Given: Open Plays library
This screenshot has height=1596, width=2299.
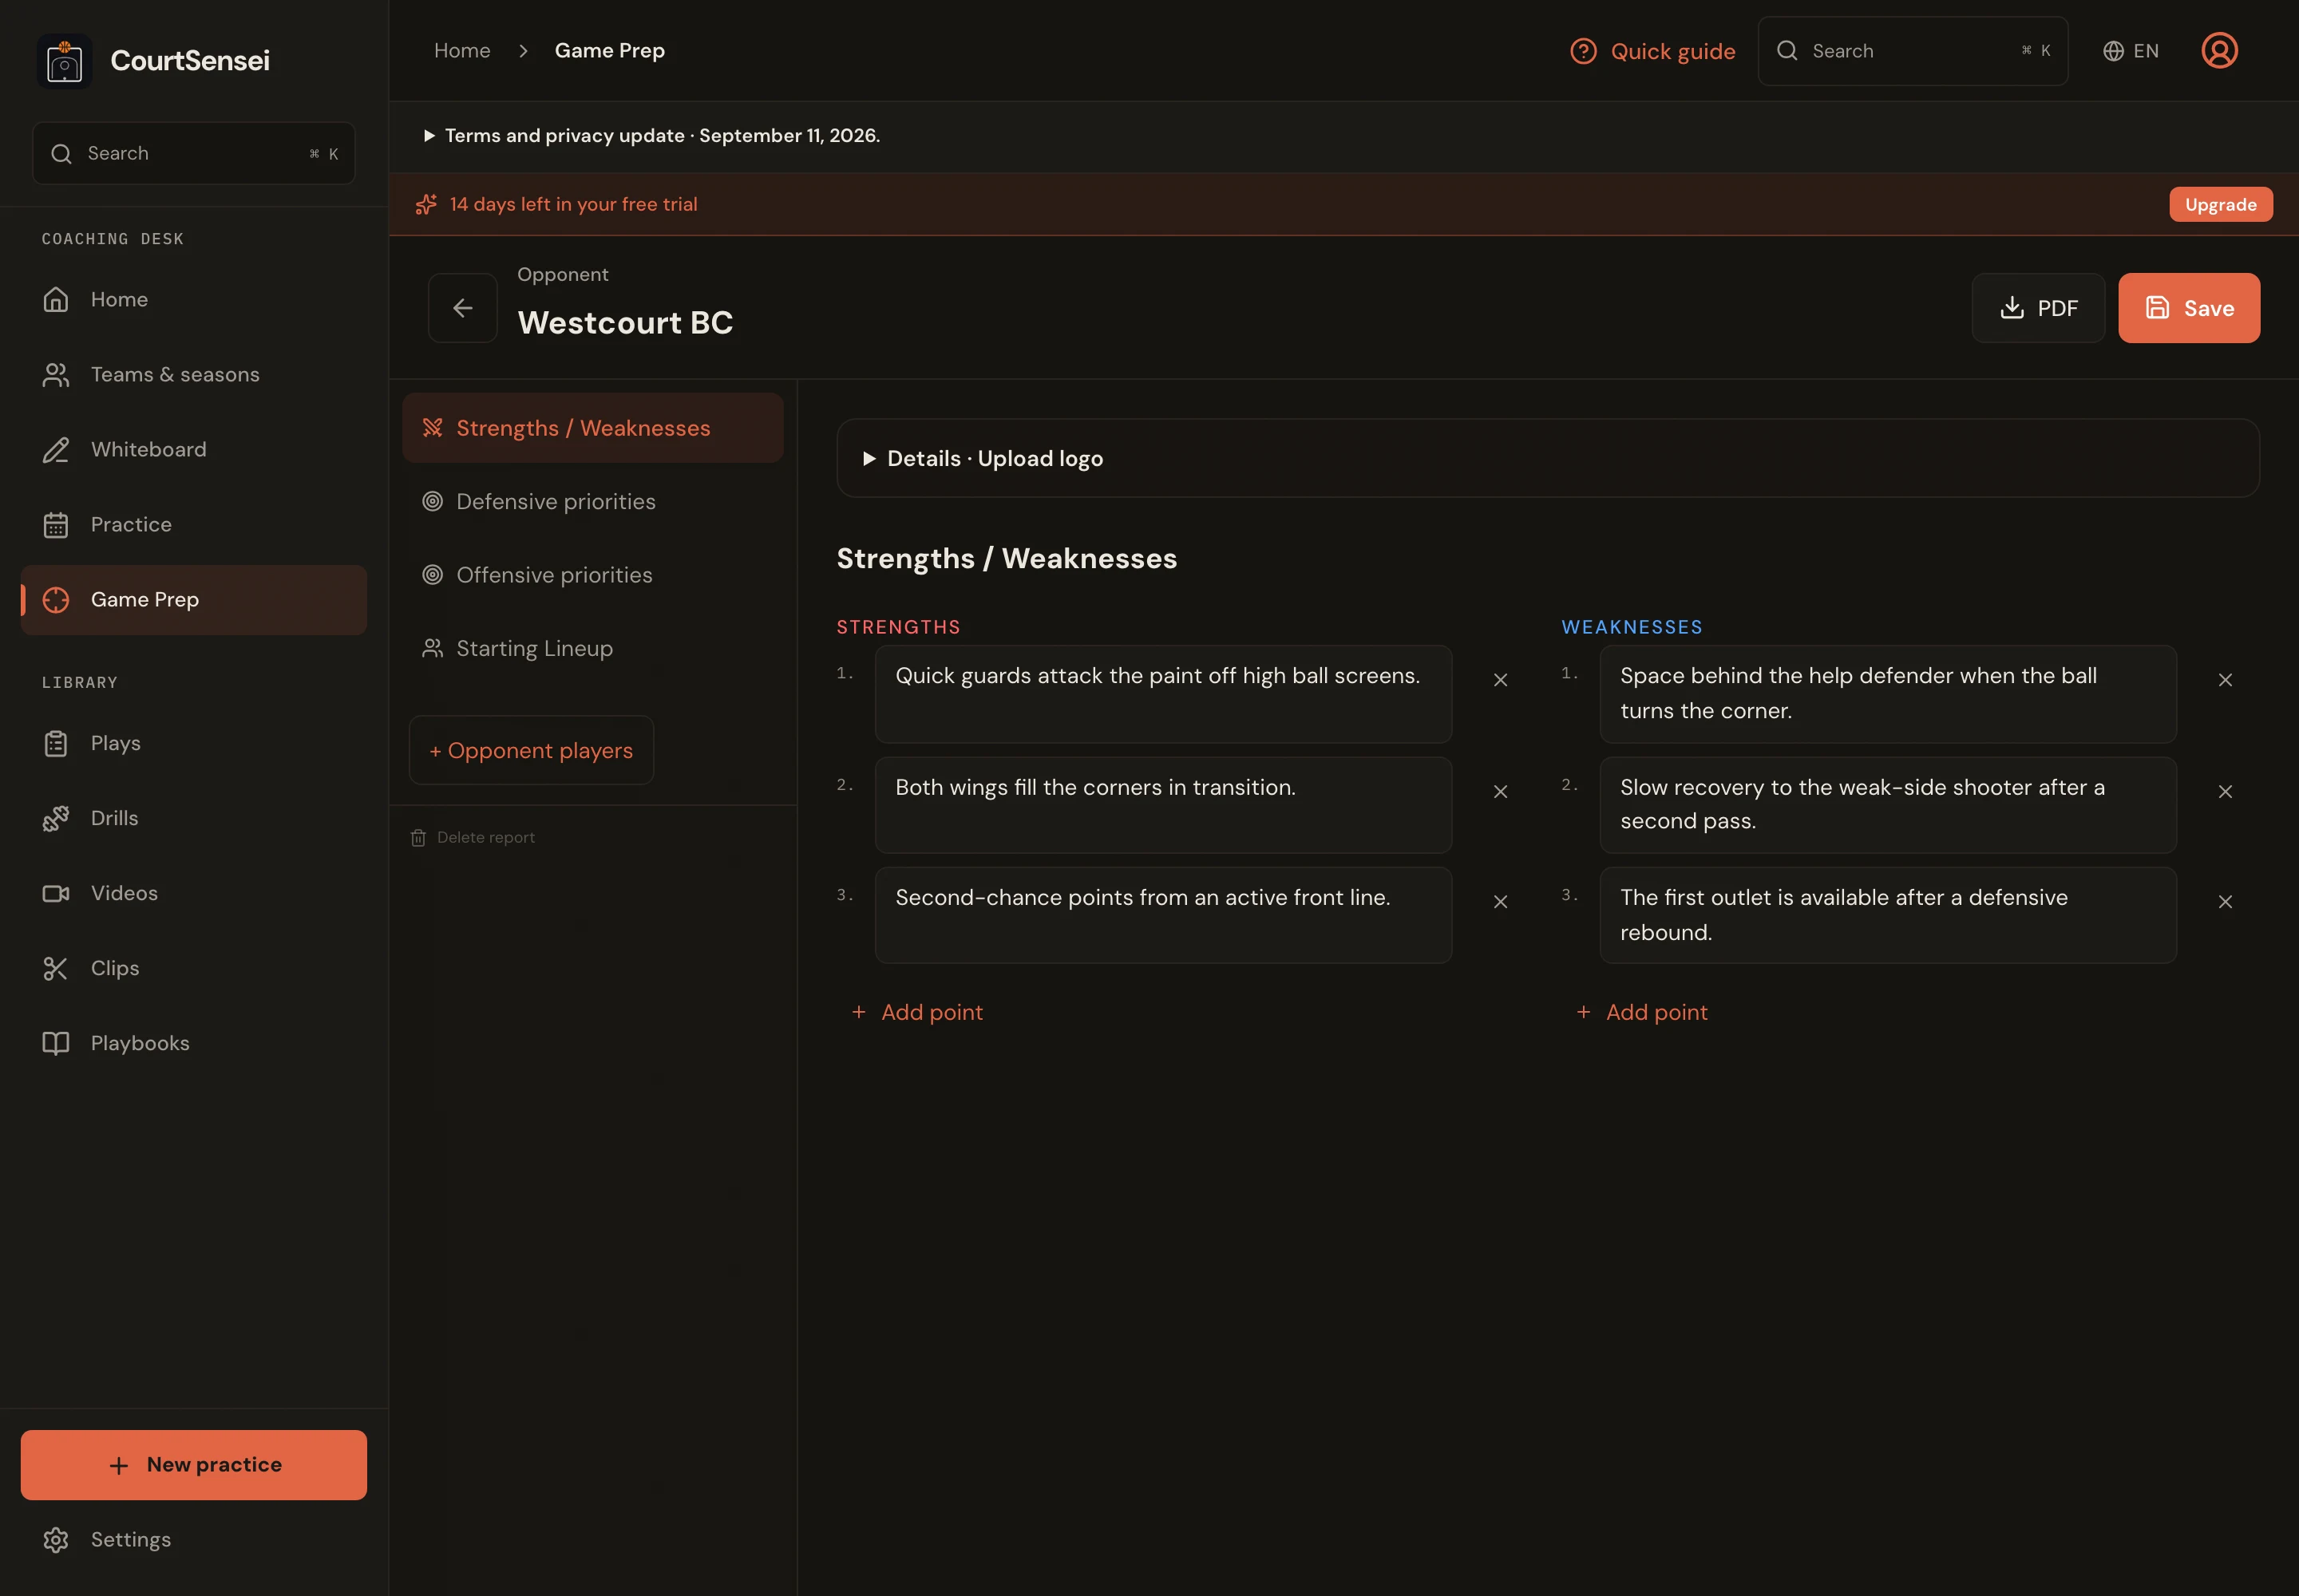Looking at the screenshot, I should (193, 743).
